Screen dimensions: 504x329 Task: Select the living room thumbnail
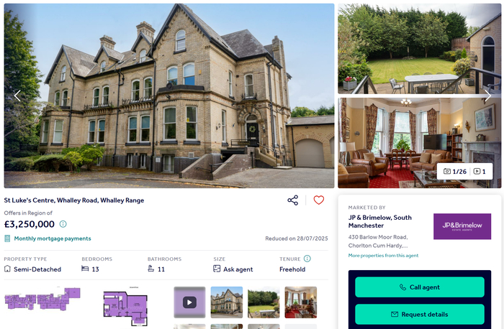click(300, 302)
